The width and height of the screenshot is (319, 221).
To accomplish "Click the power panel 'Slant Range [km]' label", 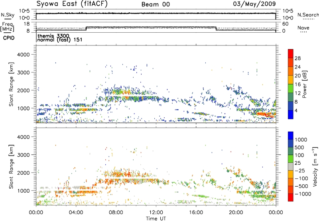I will (x=11, y=84).
